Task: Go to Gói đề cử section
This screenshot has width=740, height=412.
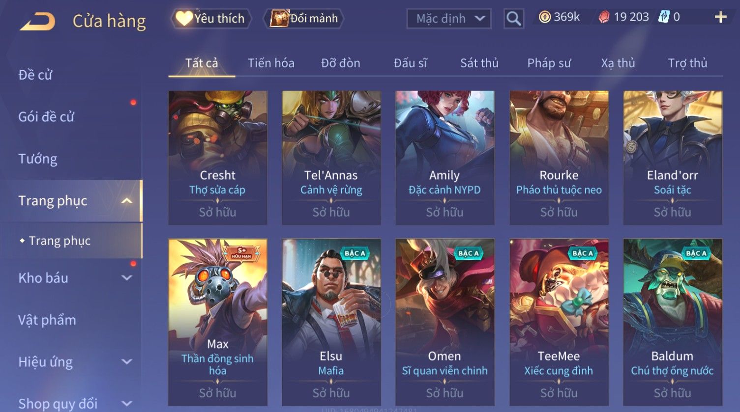Action: click(x=46, y=117)
